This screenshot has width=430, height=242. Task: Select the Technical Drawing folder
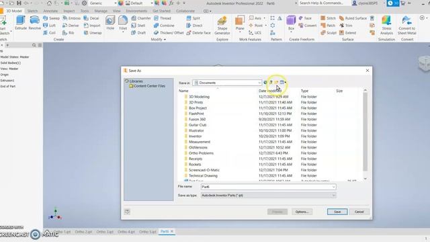[x=203, y=175]
